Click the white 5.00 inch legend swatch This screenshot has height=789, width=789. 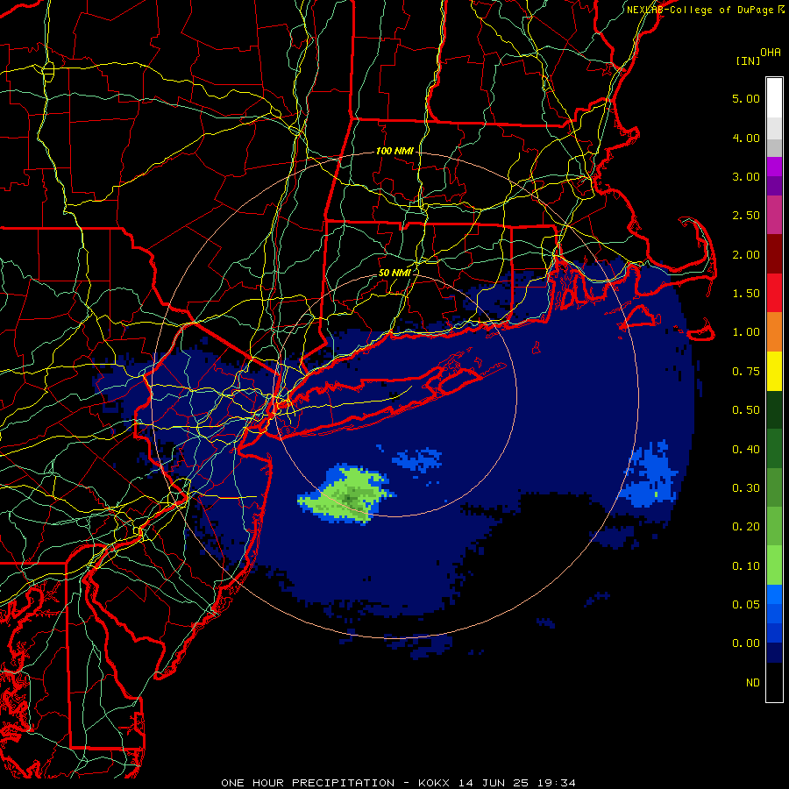pos(774,98)
